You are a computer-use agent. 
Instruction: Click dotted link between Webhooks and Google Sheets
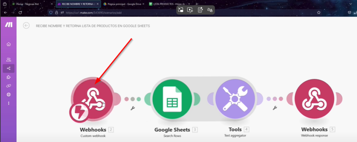point(133,99)
